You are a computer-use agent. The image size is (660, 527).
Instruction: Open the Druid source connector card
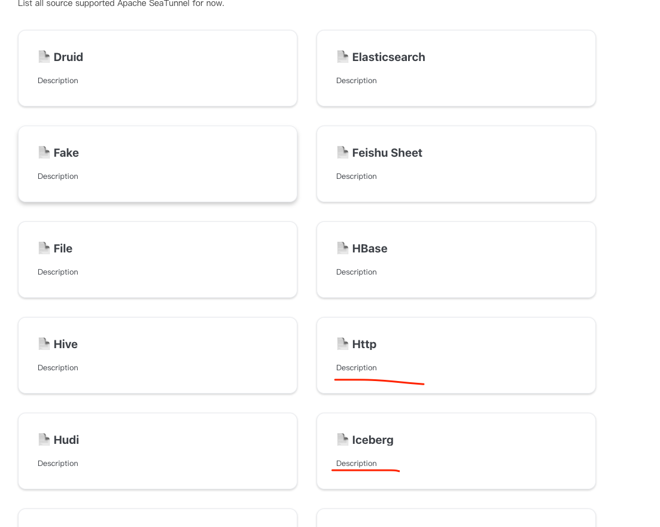coord(157,68)
